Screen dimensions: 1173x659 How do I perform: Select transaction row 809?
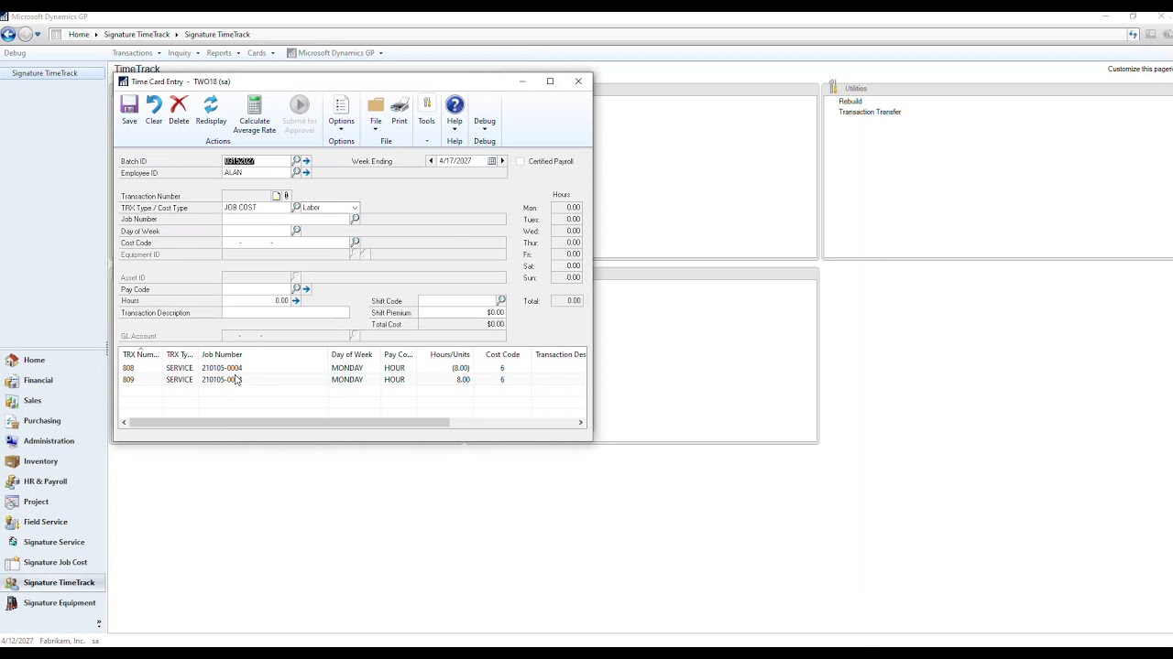(354, 380)
